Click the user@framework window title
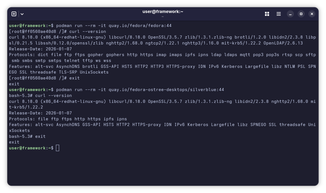This screenshot has height=193, width=326. pos(163,12)
